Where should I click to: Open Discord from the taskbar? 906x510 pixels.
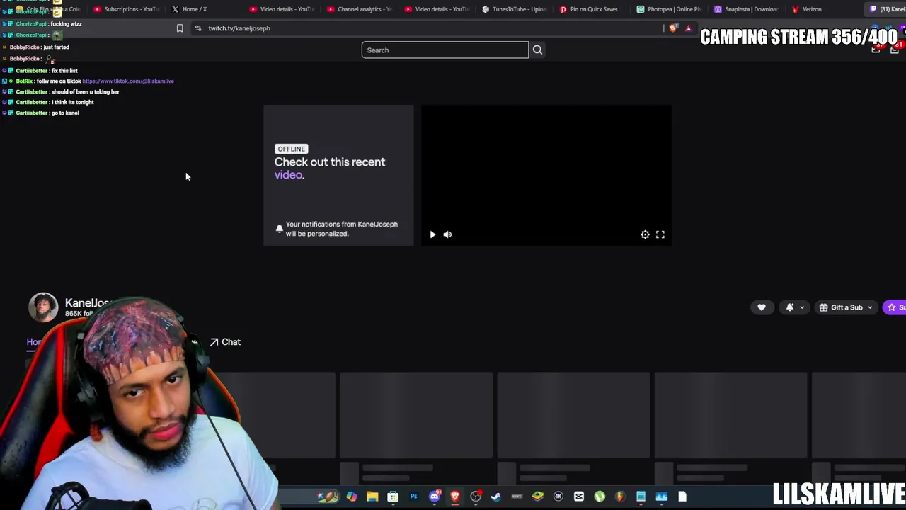tap(435, 497)
